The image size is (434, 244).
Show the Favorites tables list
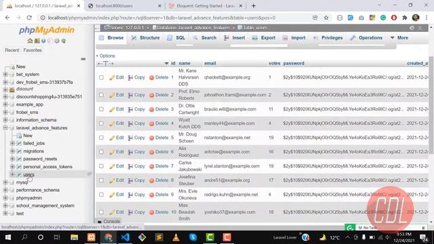33,50
